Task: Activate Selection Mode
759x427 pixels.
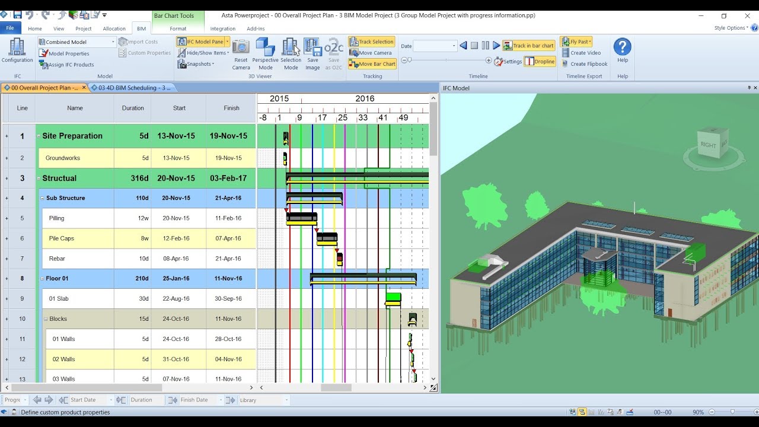Action: (x=291, y=55)
